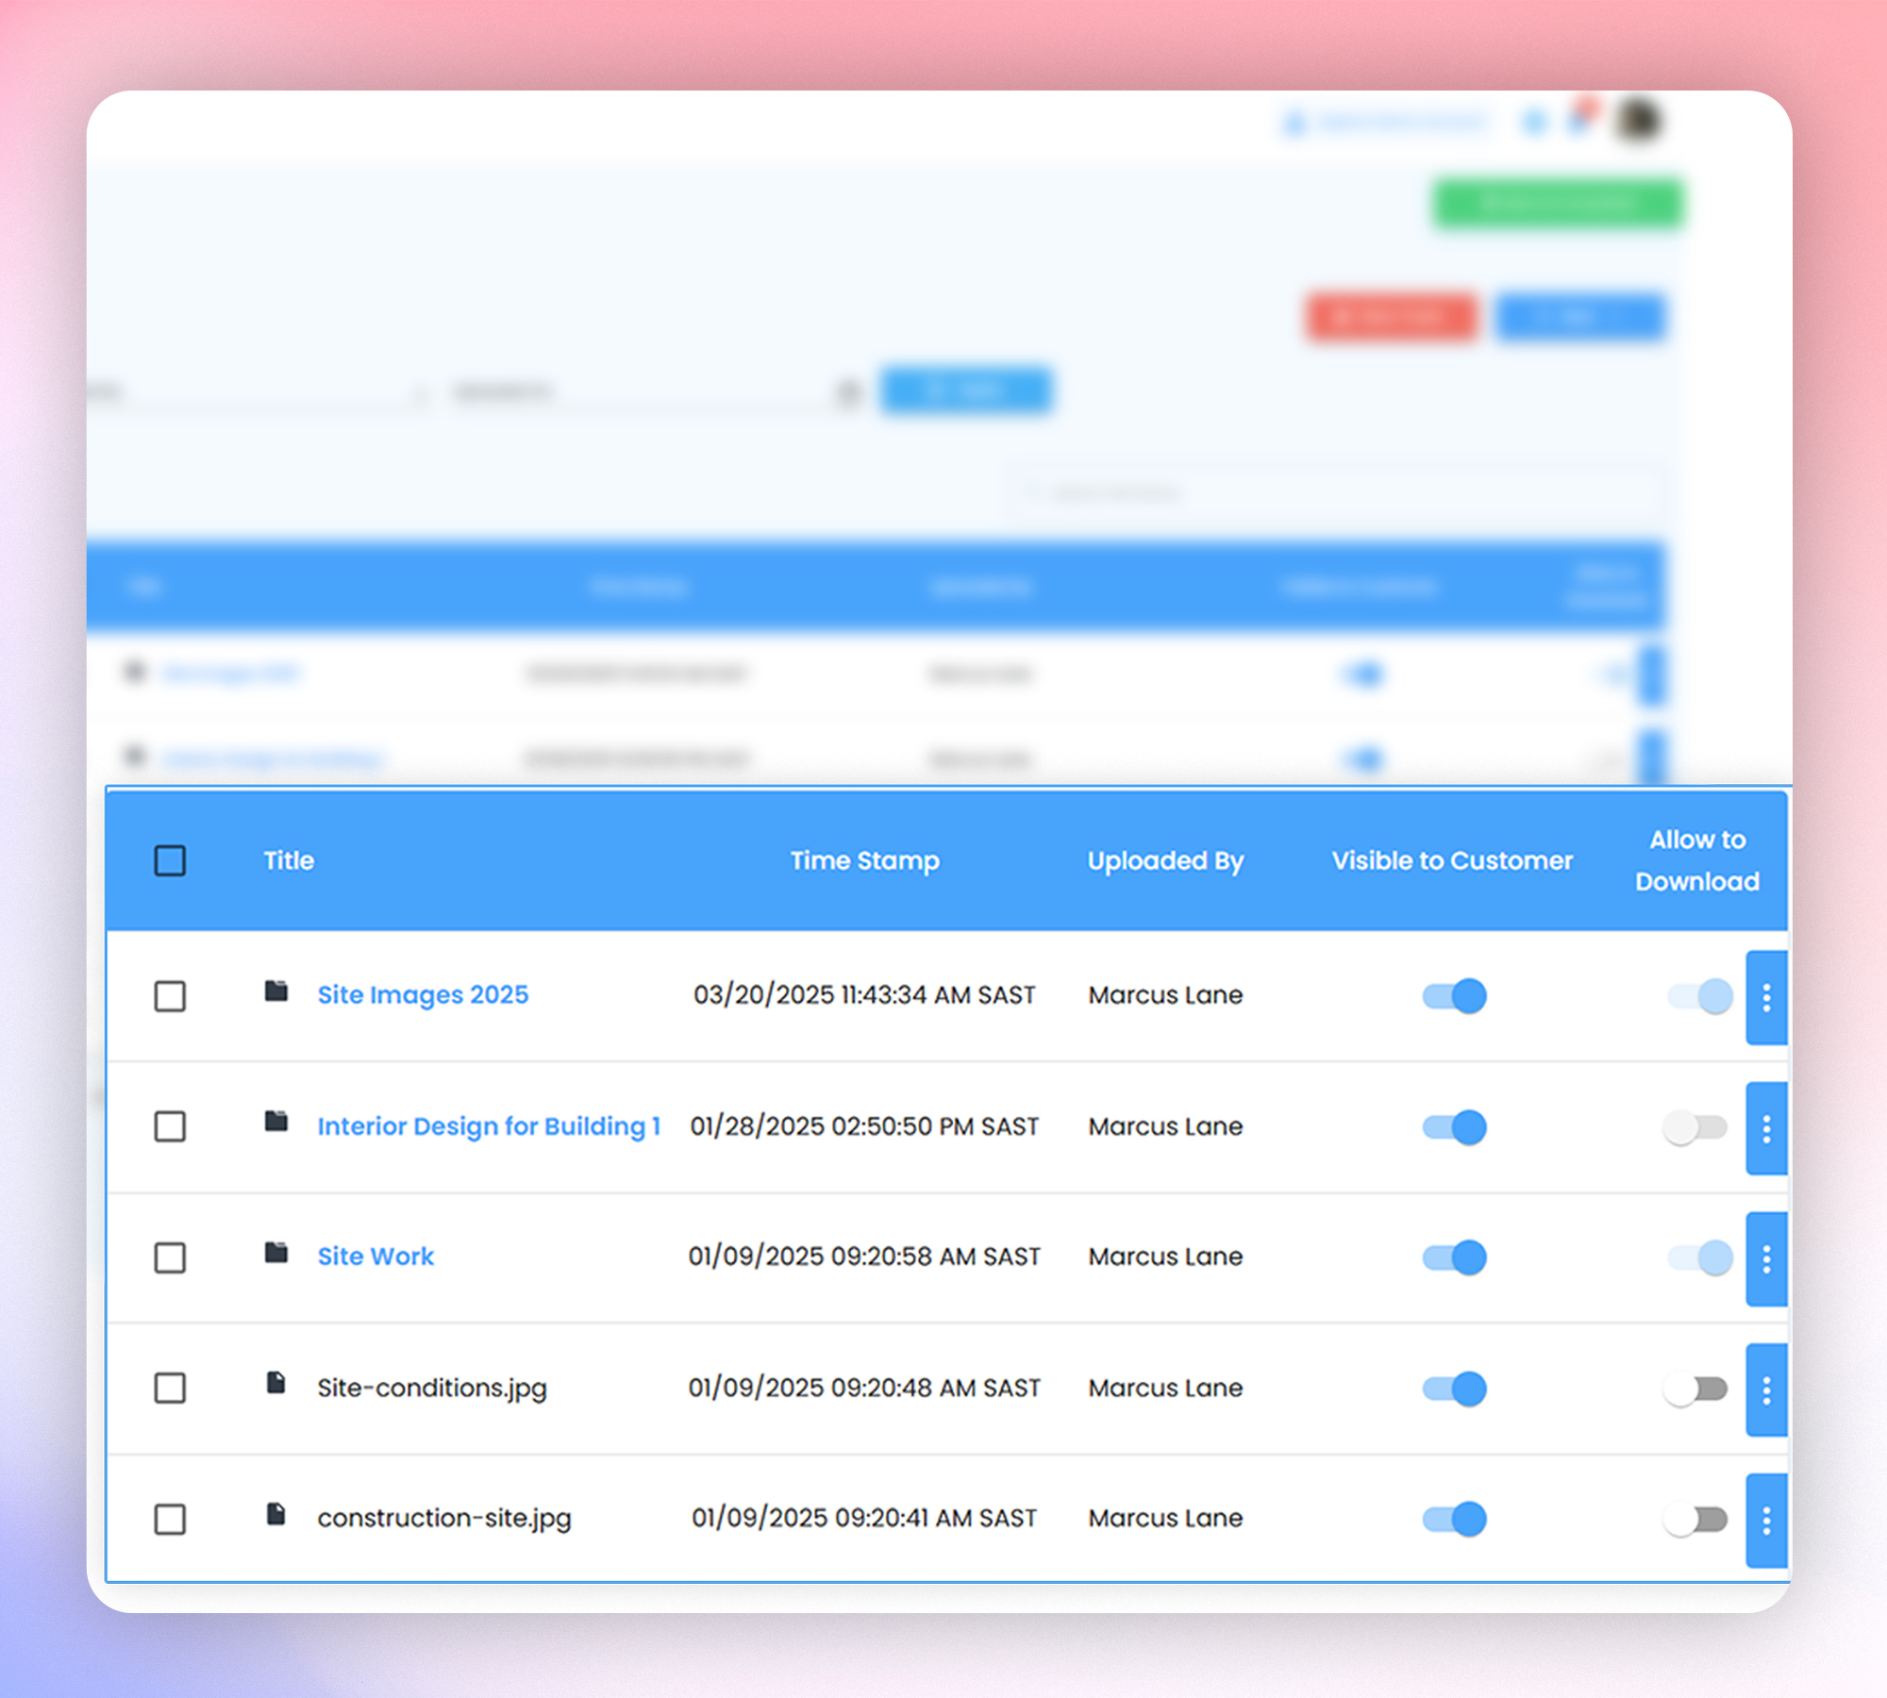Screen dimensions: 1887x1698
Task: Sort by the Time Stamp column header
Action: click(x=864, y=860)
